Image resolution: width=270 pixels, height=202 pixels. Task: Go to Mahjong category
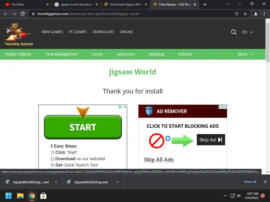pos(156,54)
